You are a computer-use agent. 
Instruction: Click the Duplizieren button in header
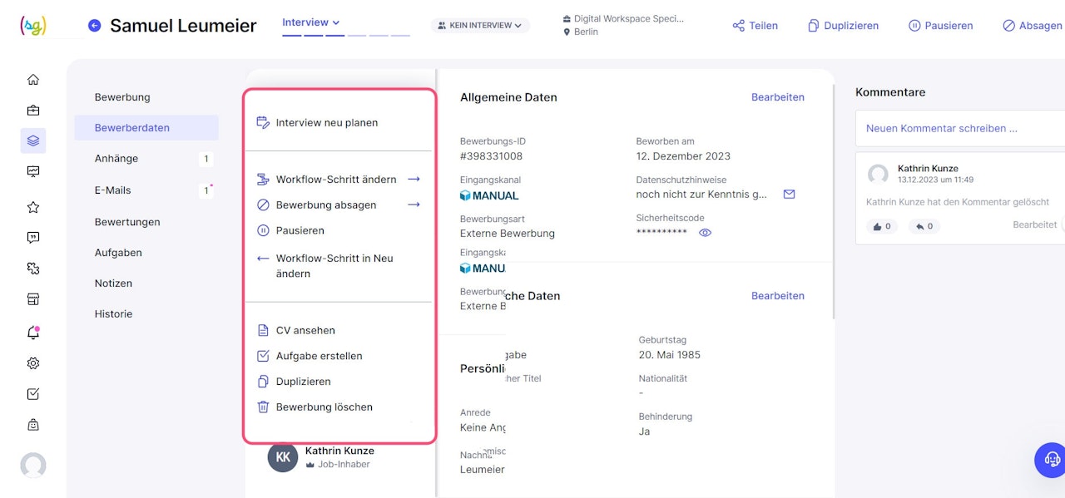point(843,26)
